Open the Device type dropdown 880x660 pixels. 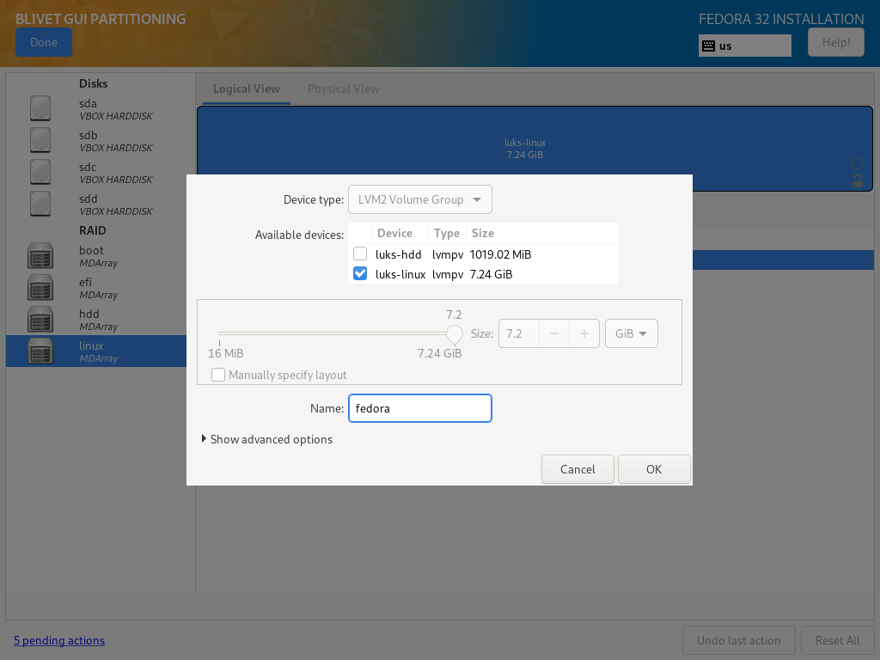tap(420, 199)
